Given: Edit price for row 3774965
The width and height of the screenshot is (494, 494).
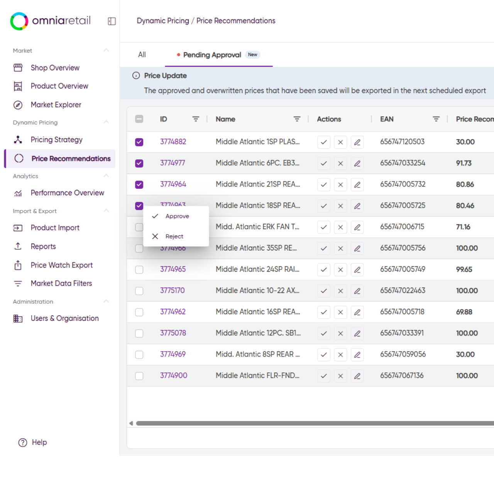Looking at the screenshot, I should coord(357,269).
